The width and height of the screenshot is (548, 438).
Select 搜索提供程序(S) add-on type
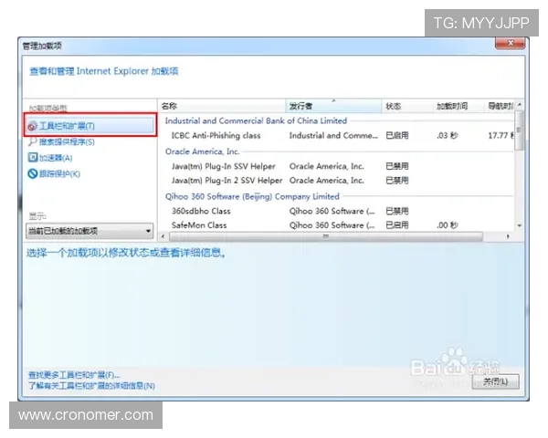[67, 141]
